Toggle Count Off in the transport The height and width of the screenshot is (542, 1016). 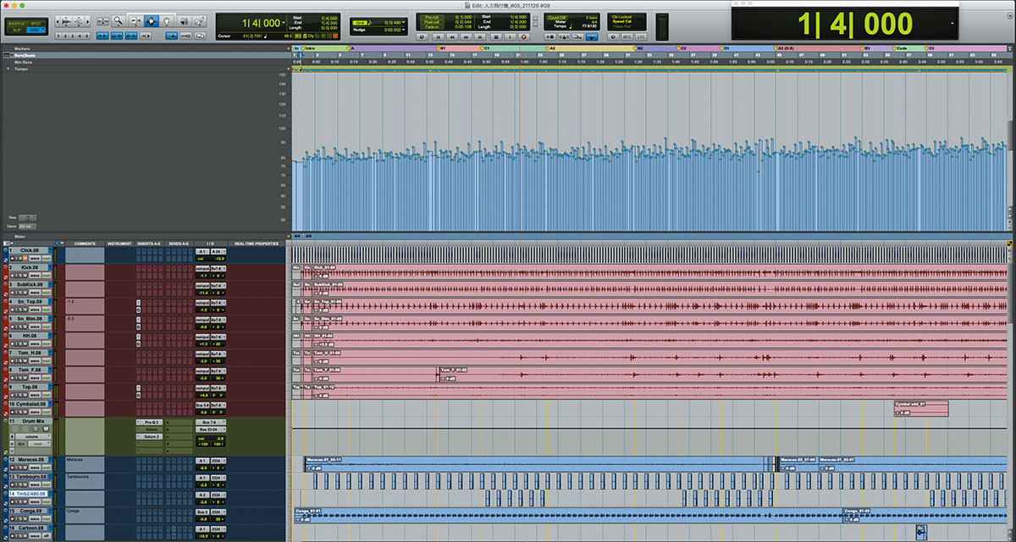(x=557, y=17)
